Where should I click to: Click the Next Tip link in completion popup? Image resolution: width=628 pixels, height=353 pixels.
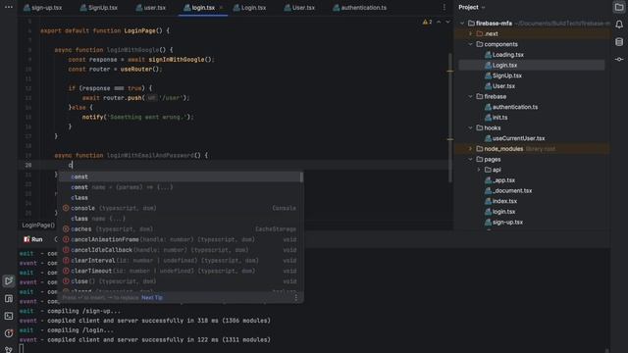click(x=152, y=298)
